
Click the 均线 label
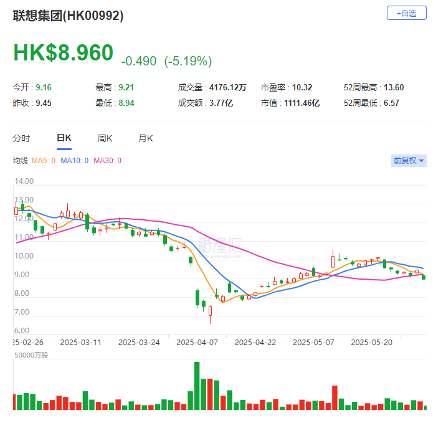[20, 161]
